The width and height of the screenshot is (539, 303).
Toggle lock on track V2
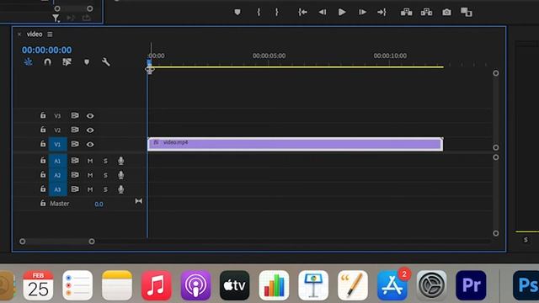[x=43, y=129]
